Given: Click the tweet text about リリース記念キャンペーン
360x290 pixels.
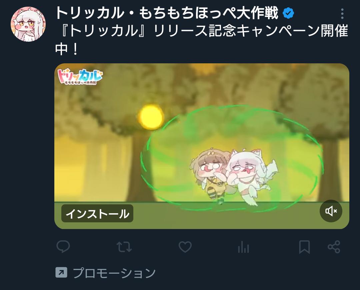Looking at the screenshot, I should click(x=202, y=39).
